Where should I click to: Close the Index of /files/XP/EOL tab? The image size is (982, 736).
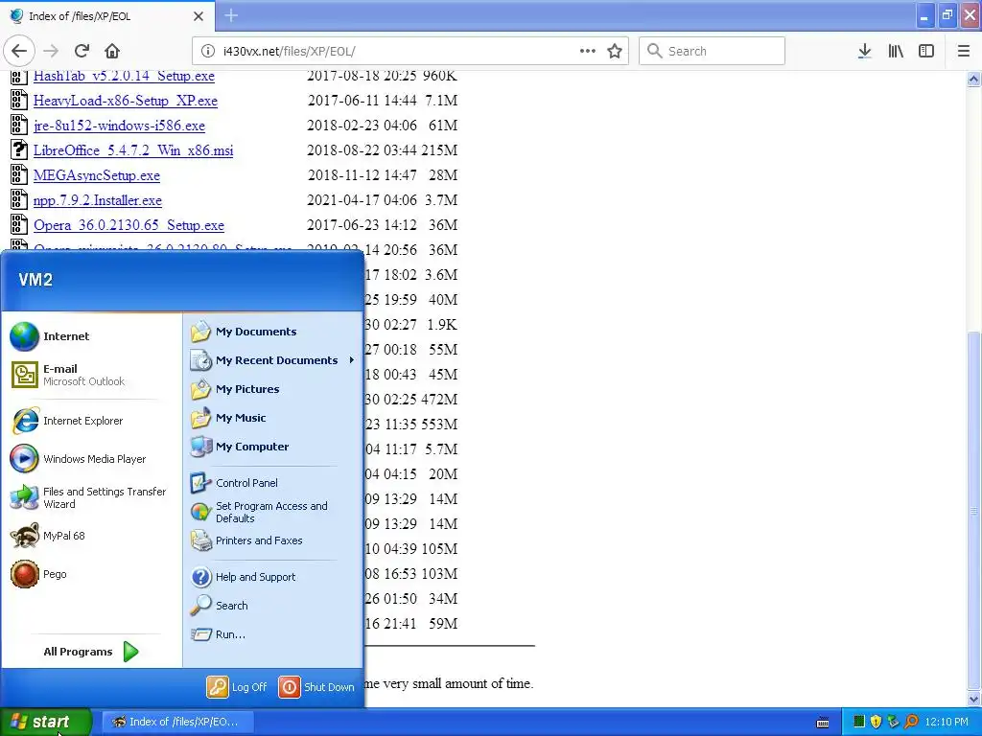pos(198,16)
